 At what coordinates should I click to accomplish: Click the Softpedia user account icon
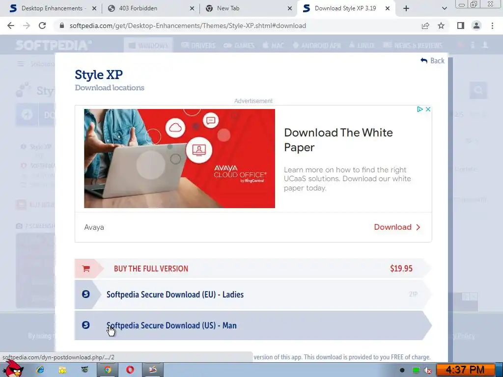tap(485, 45)
